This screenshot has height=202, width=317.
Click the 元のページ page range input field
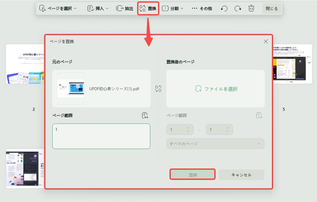(101, 136)
